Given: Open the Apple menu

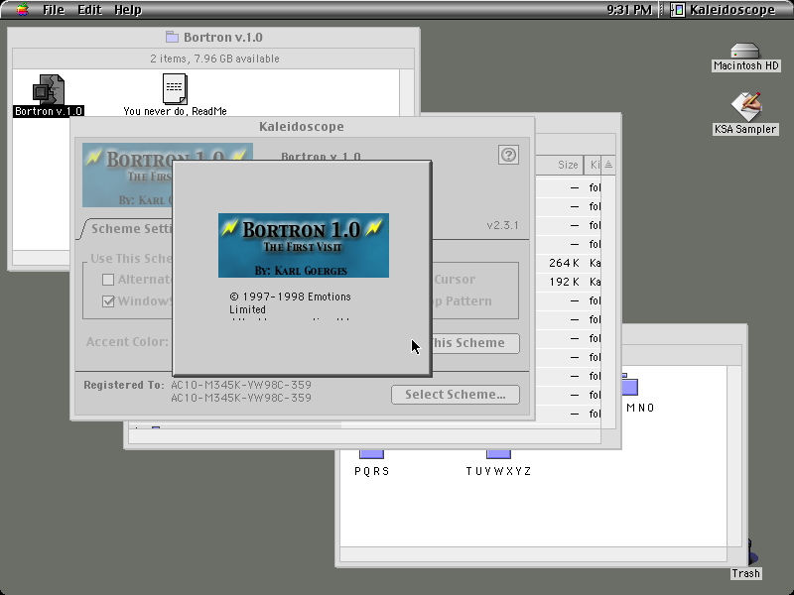Looking at the screenshot, I should pos(22,10).
